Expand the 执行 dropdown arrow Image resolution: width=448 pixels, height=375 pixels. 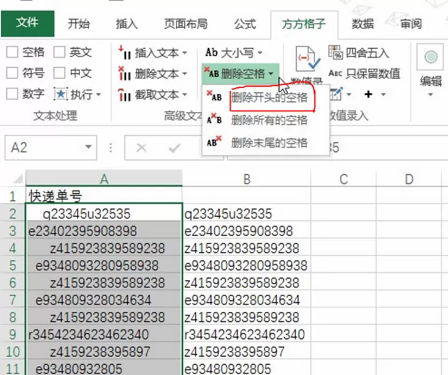coord(99,94)
